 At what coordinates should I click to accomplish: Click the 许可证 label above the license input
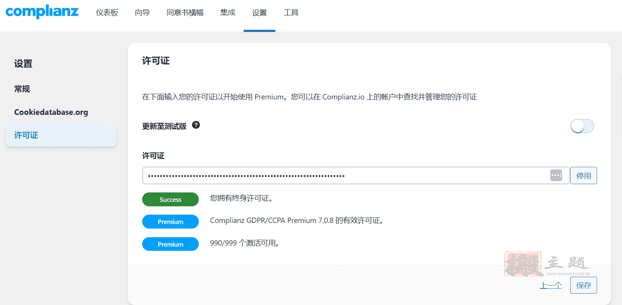(x=153, y=156)
